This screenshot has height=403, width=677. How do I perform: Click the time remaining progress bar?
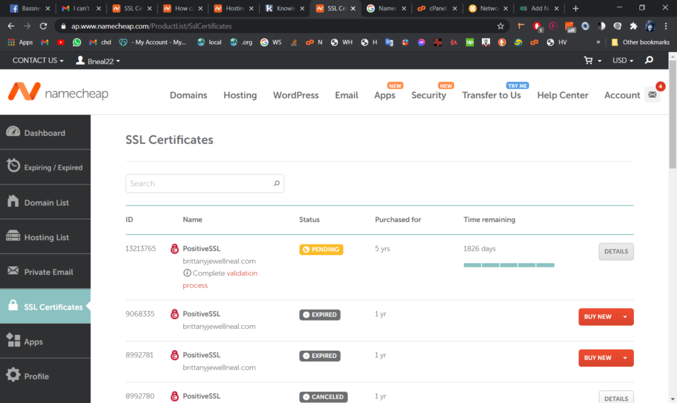click(x=508, y=265)
